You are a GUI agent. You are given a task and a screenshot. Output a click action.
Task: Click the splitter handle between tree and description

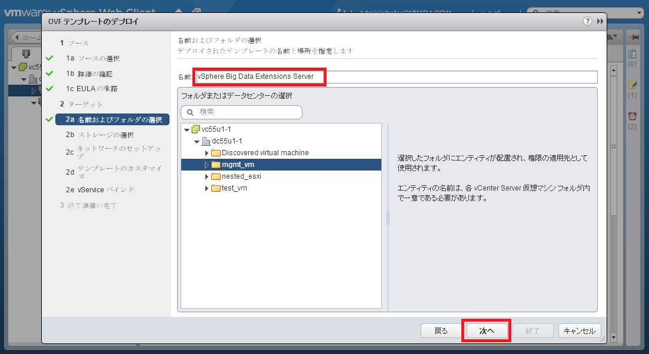(388, 218)
